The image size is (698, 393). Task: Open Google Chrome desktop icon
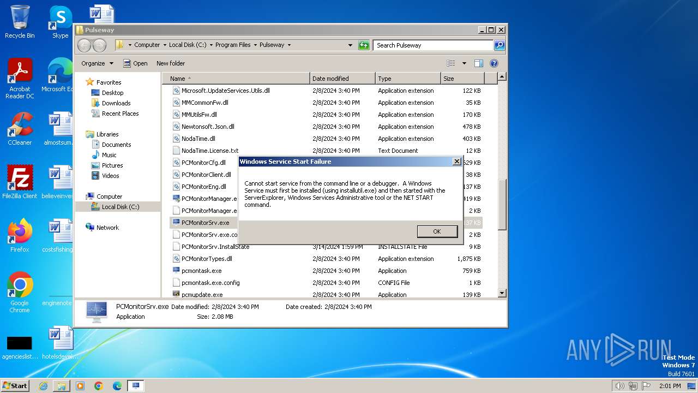click(20, 292)
